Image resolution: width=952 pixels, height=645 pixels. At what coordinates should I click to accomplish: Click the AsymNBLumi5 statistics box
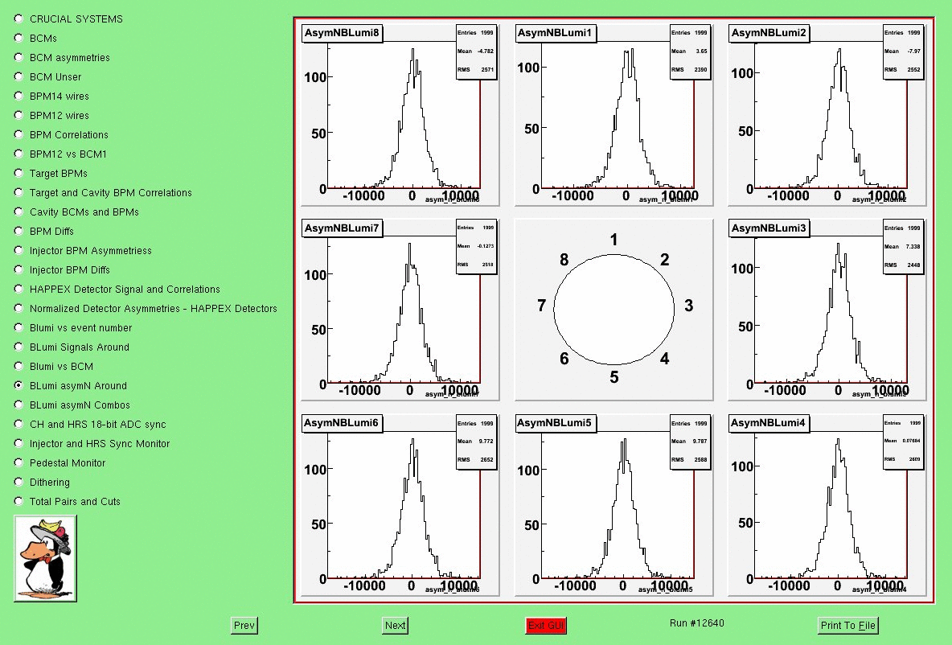[691, 442]
